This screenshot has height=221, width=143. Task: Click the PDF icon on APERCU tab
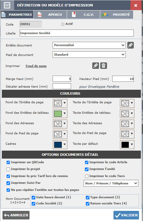(x=40, y=14)
